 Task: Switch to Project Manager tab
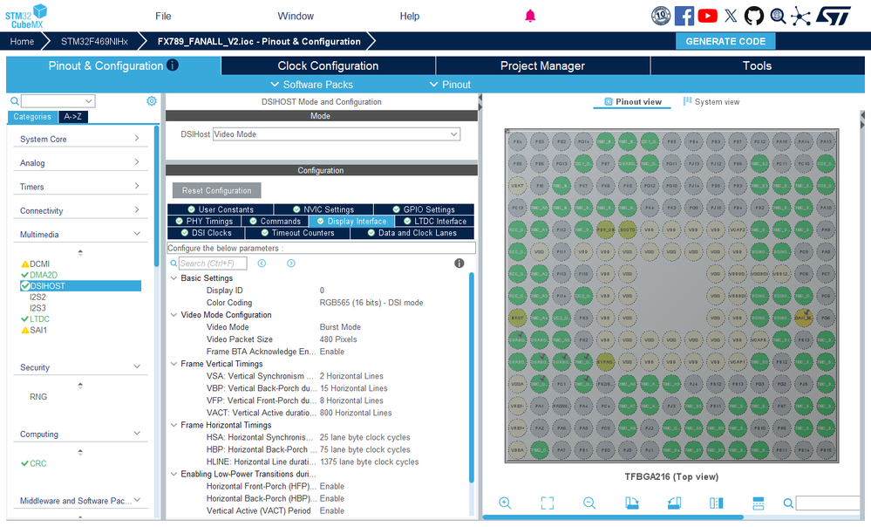(542, 65)
